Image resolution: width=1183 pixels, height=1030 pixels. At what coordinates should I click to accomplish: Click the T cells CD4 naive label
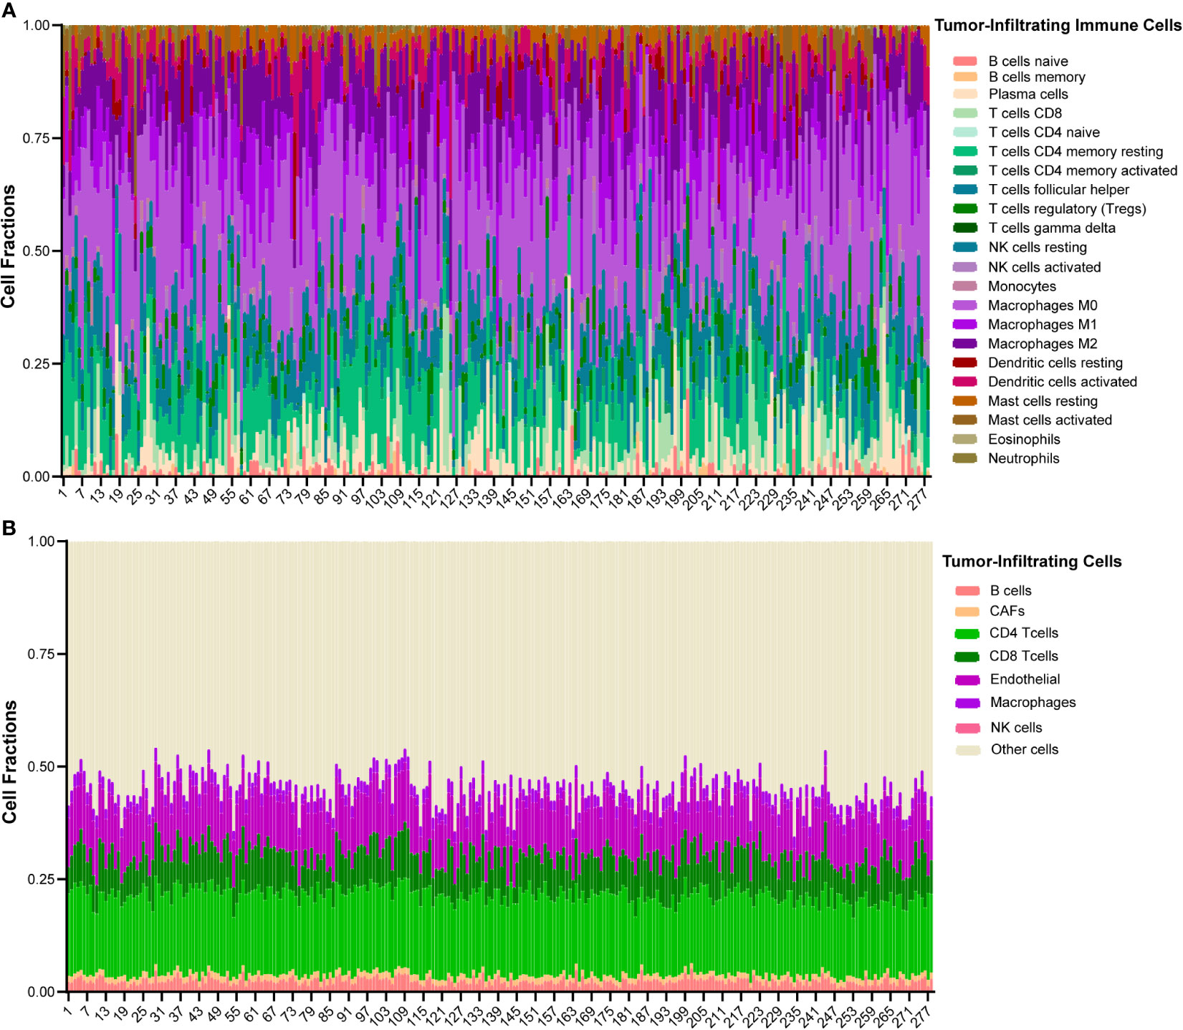click(1044, 132)
